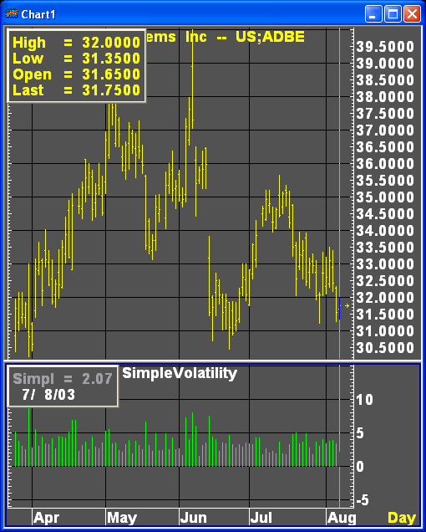Select the Jul label on date axis
Screen dimensions: 426x532
(261, 518)
